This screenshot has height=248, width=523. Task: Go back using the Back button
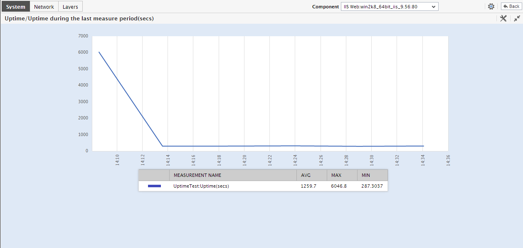[x=511, y=6]
